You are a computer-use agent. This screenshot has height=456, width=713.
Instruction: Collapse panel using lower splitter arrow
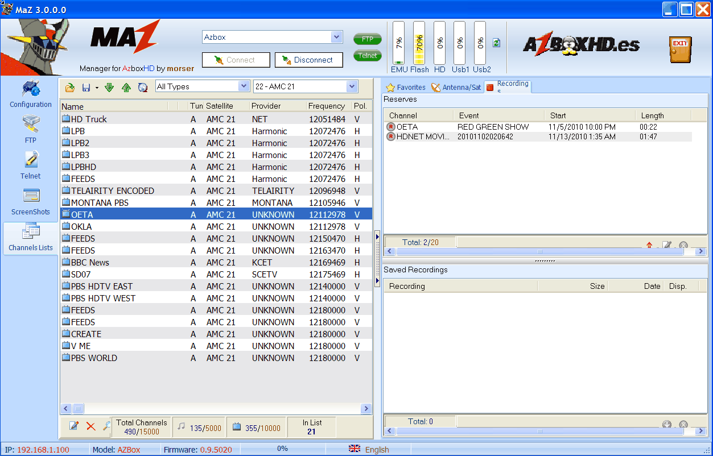click(377, 281)
